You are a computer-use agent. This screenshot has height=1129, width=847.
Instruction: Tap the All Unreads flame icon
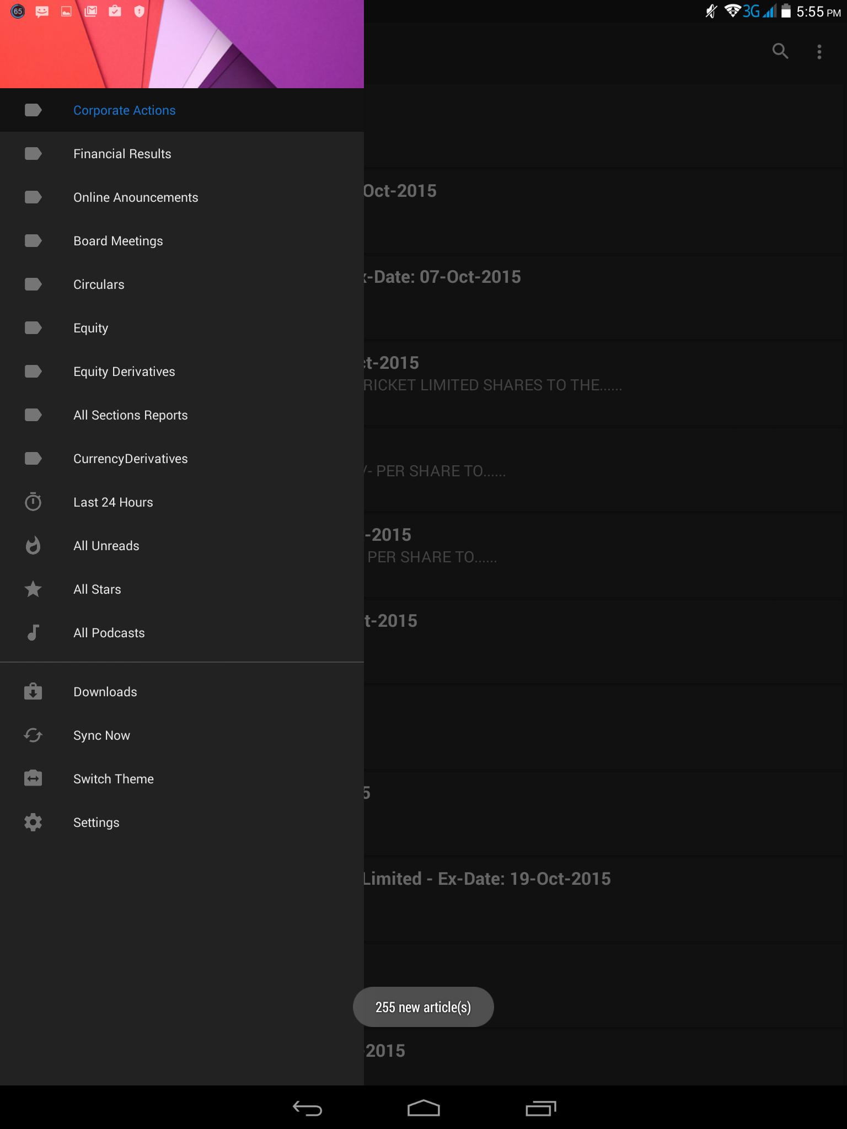click(x=33, y=545)
